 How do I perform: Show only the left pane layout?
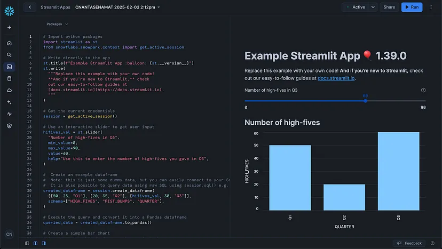(x=27, y=243)
